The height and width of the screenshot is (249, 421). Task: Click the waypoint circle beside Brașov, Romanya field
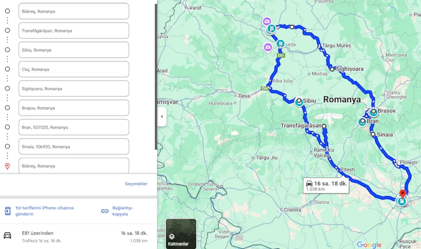[x=8, y=108]
